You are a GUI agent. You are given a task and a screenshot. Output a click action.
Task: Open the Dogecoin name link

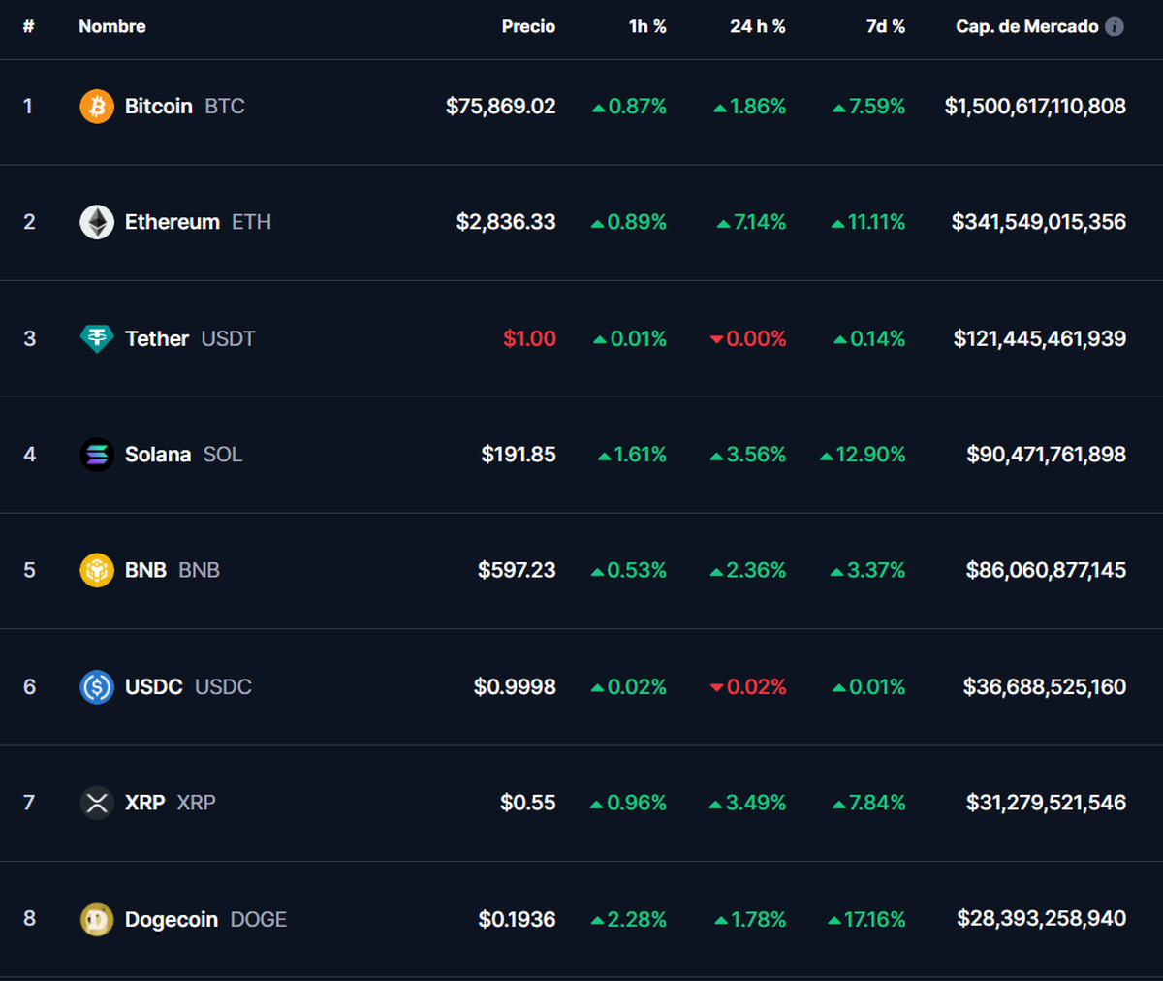[x=172, y=919]
